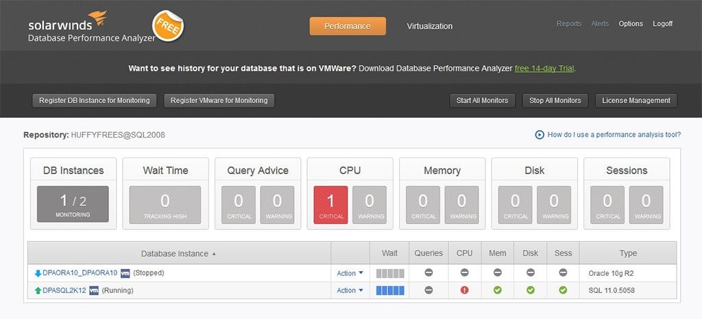Click gray Sess status icon for DPAORA10_DPAORA10

563,272
